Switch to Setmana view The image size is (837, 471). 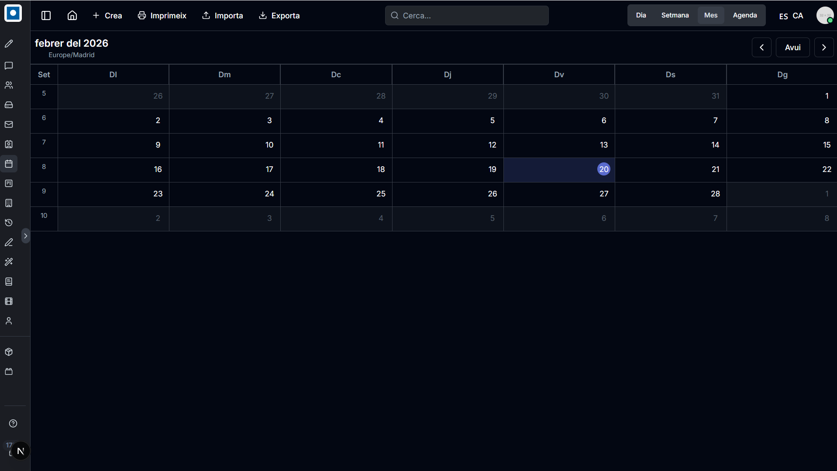(x=675, y=15)
